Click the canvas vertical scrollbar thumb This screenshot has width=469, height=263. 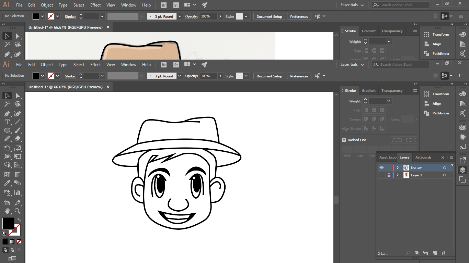336,200
